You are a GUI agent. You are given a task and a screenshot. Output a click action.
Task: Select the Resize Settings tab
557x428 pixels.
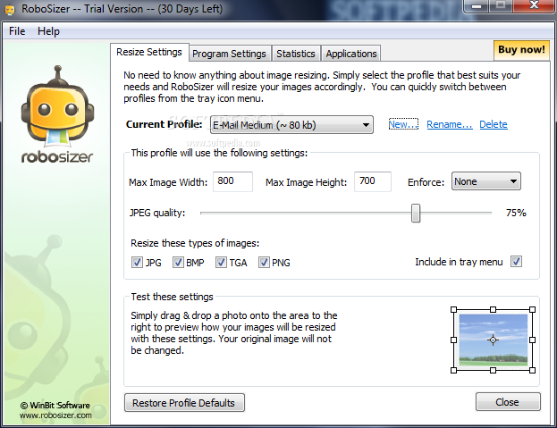click(149, 52)
